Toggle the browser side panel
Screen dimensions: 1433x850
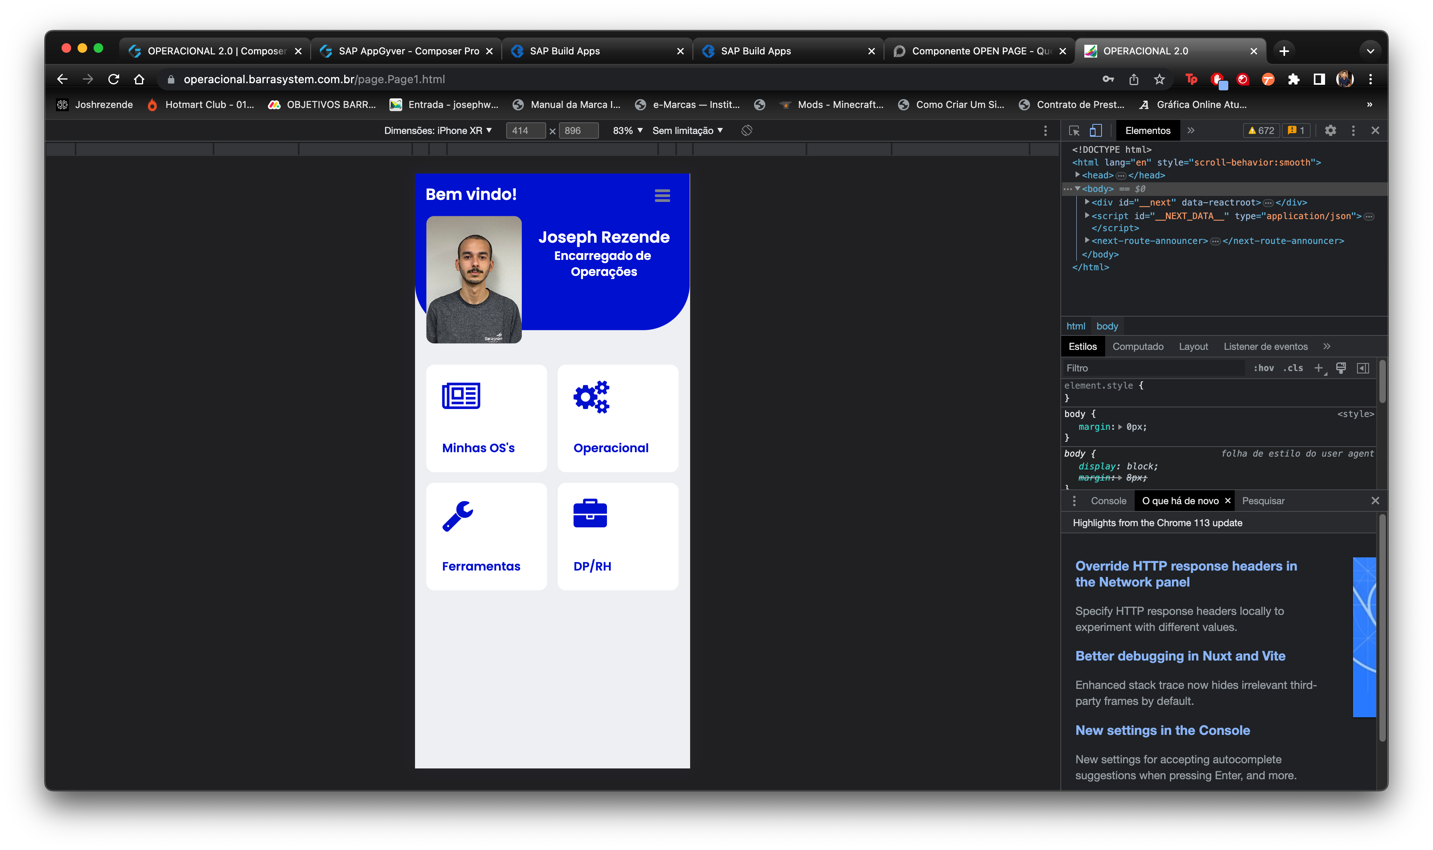[x=1319, y=79]
